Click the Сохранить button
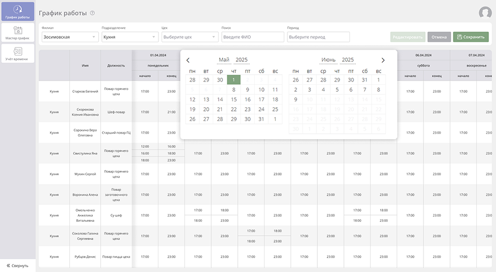Viewport: 496px width, 272px height. [x=470, y=37]
